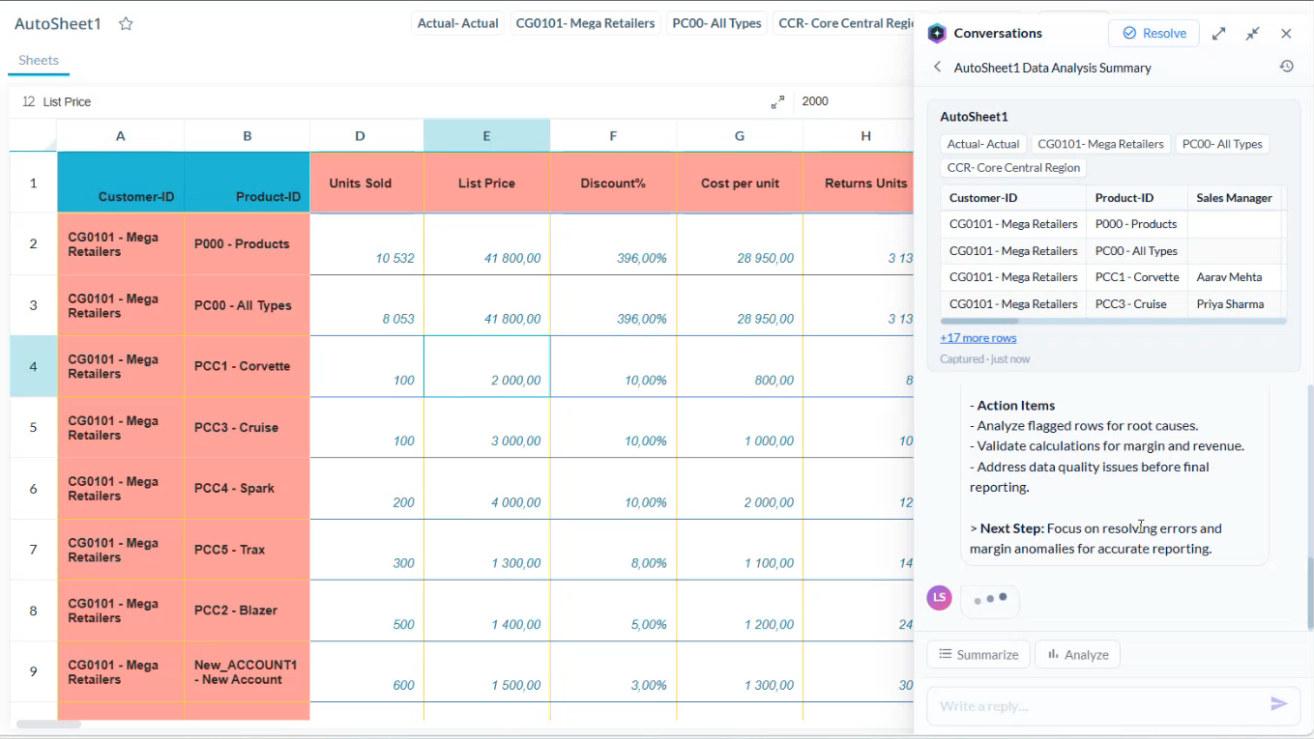Image resolution: width=1314 pixels, height=739 pixels.
Task: Switch to the Sheets tab
Action: click(39, 60)
